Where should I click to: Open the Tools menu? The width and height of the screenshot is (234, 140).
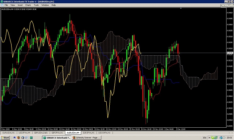pos(36,5)
